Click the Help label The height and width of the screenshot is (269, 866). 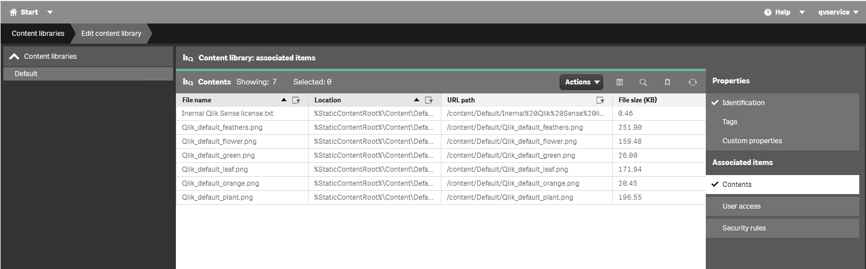(783, 12)
